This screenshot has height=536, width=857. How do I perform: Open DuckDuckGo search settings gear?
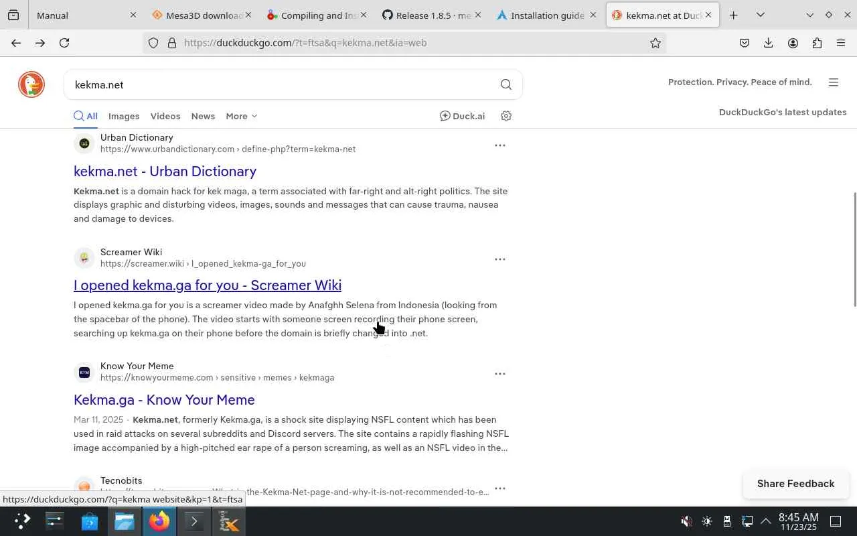click(x=506, y=116)
